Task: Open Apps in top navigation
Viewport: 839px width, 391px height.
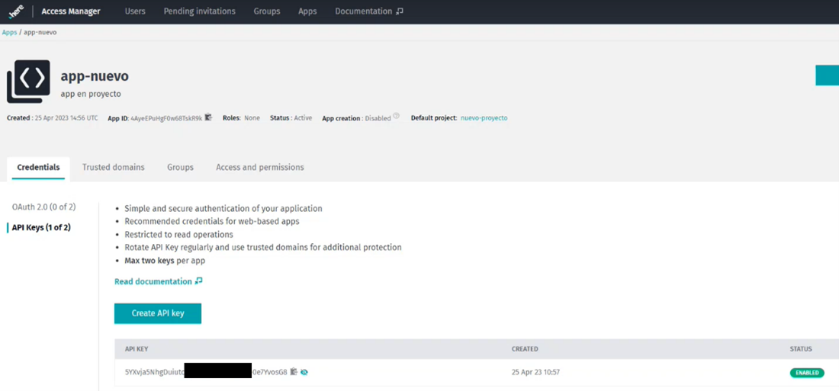Action: pos(307,11)
